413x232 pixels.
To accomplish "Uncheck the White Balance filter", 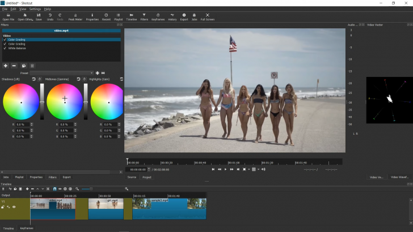I will (5, 48).
